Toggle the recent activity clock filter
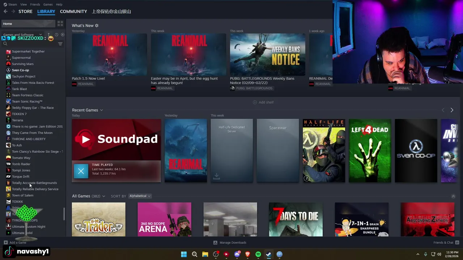 coord(56,35)
